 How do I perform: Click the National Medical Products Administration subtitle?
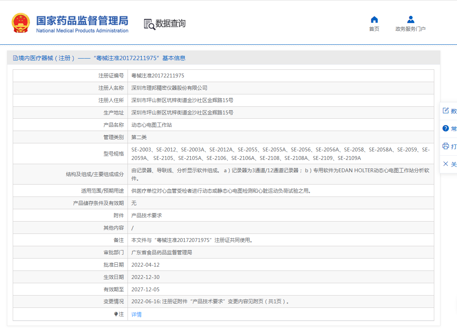82,30
